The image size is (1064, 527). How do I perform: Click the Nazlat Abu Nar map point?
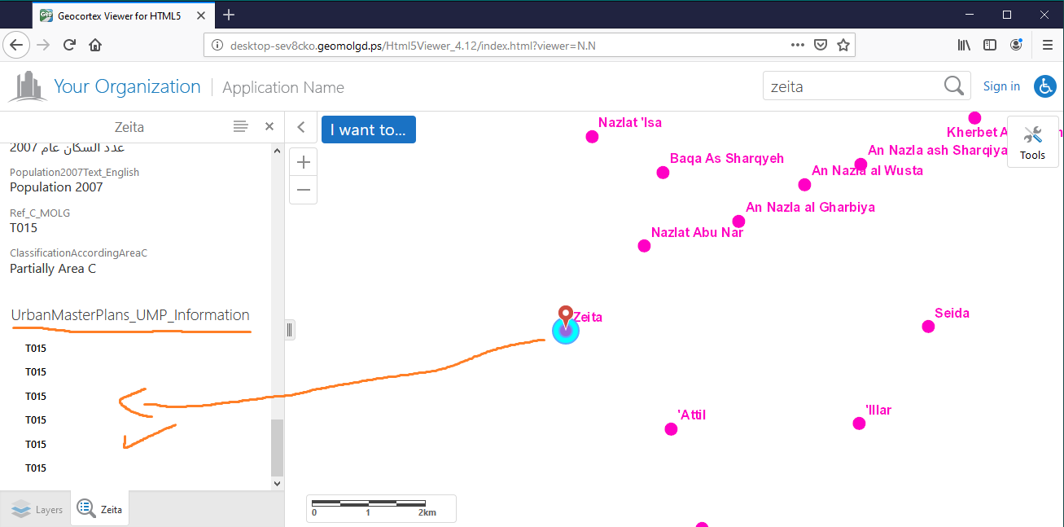coord(644,245)
